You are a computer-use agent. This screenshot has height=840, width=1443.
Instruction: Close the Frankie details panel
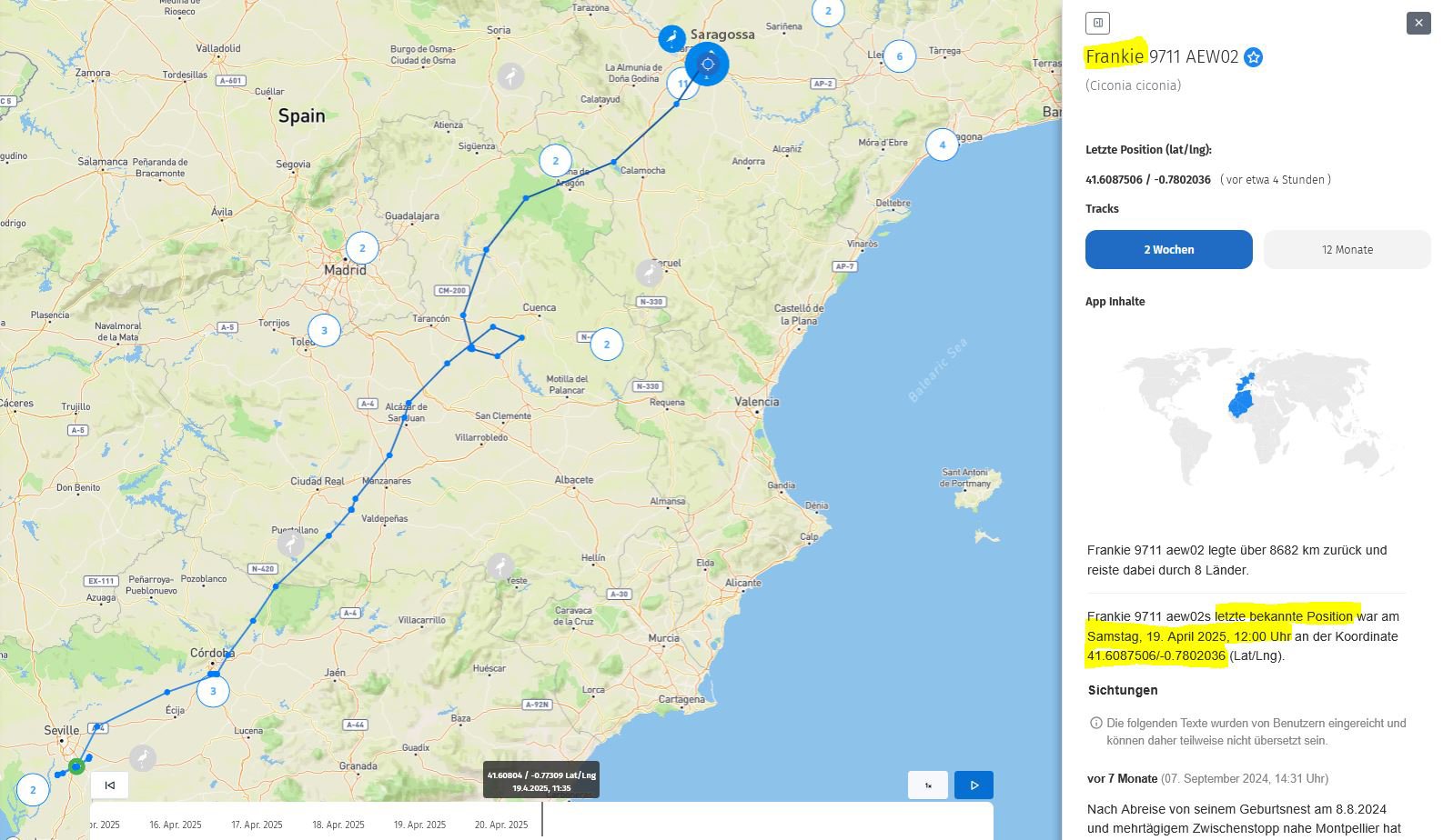tap(1418, 23)
